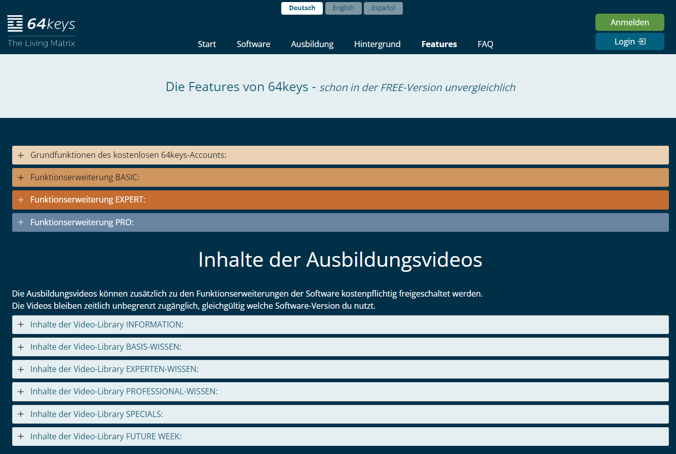
Task: Navigate to Hintergrund in the nav bar
Action: 377,44
